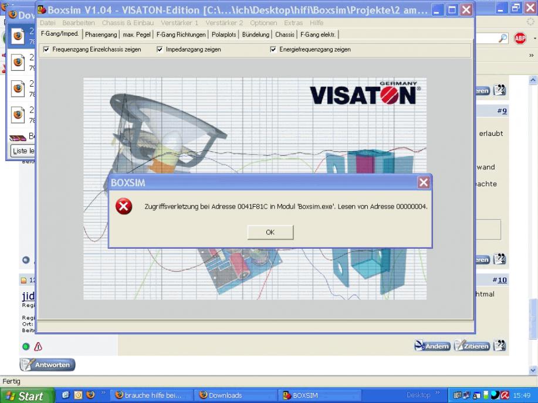Screen dimensions: 538x403
Task: Click the 'Liste leeren' button in Downloads window
Action: [x=23, y=151]
